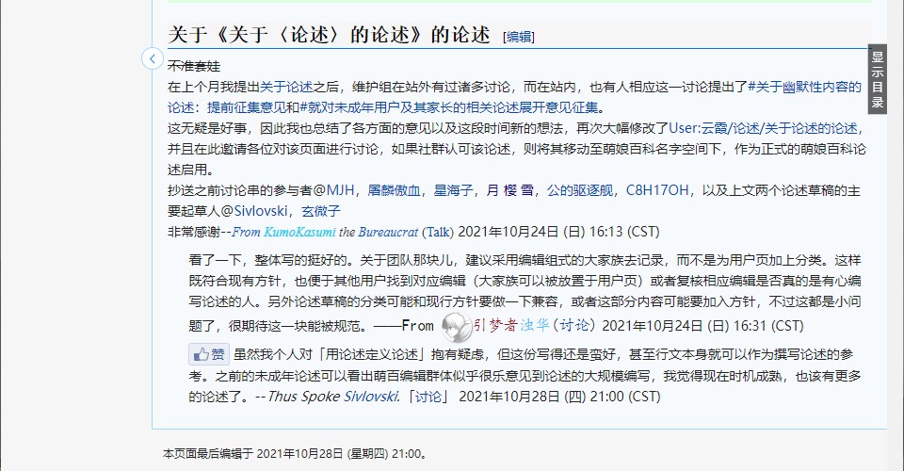Click 编辑 link next to section heading
The image size is (904, 471).
[x=520, y=37]
